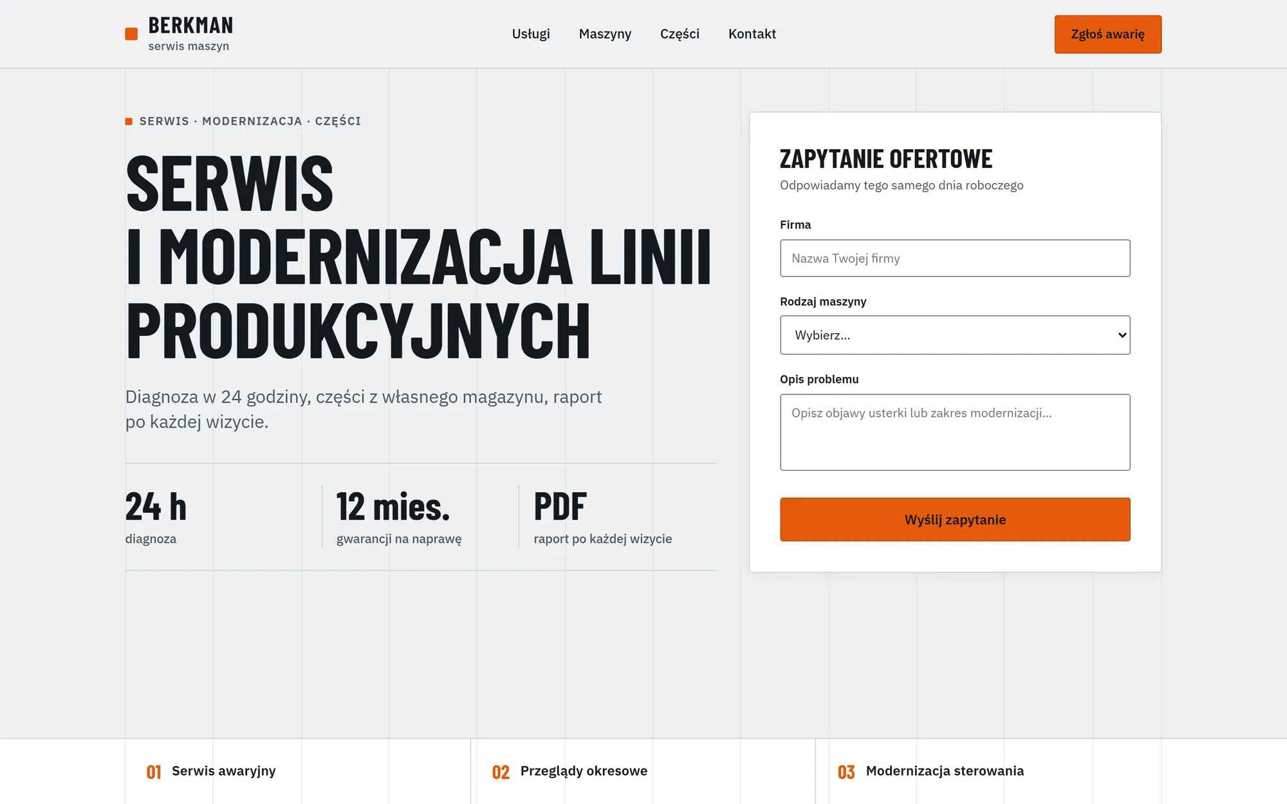Focus the Firma company name field
1287x804 pixels.
[x=955, y=259]
